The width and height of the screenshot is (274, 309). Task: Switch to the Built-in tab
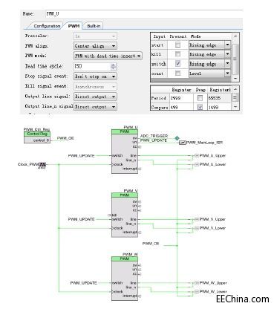point(94,26)
